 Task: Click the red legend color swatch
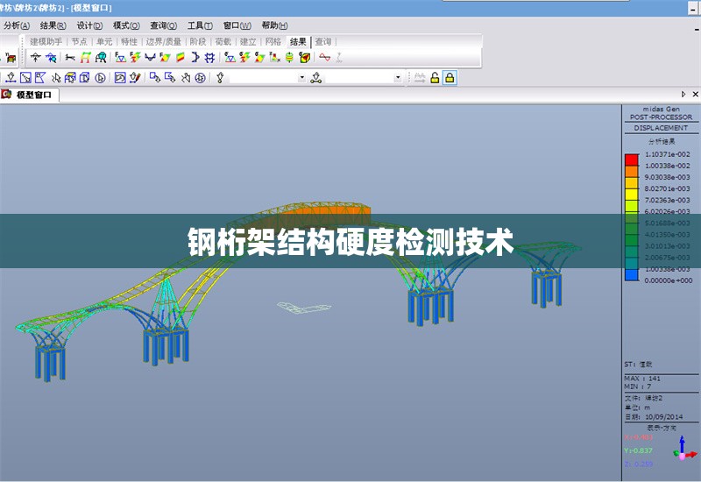pyautogui.click(x=632, y=159)
